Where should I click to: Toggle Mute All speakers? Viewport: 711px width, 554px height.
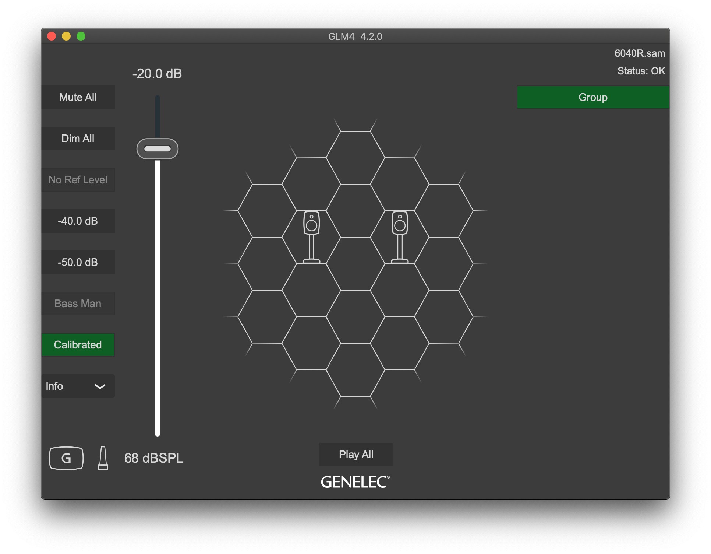[x=78, y=97]
